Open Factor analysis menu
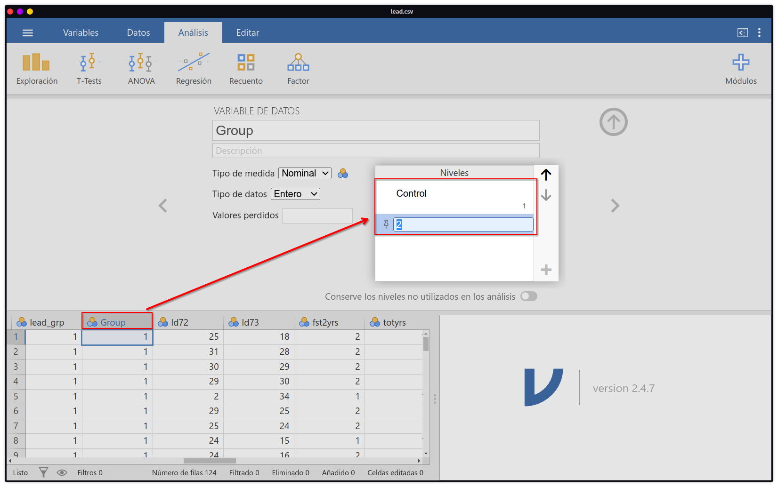The height and width of the screenshot is (487, 778). [x=298, y=69]
